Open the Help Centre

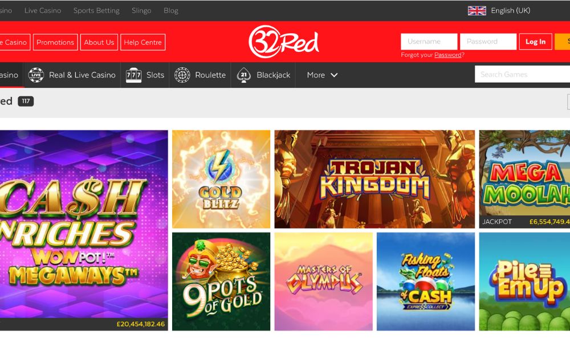click(143, 42)
